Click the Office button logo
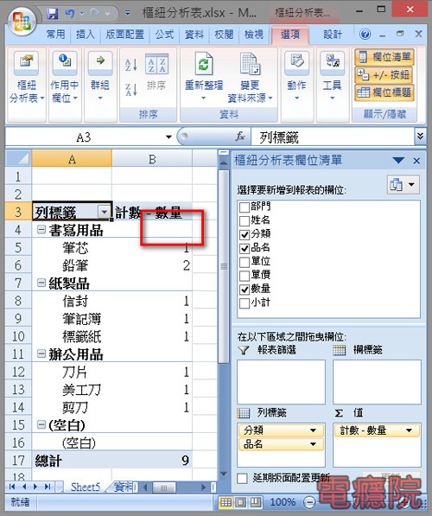 [x=22, y=22]
